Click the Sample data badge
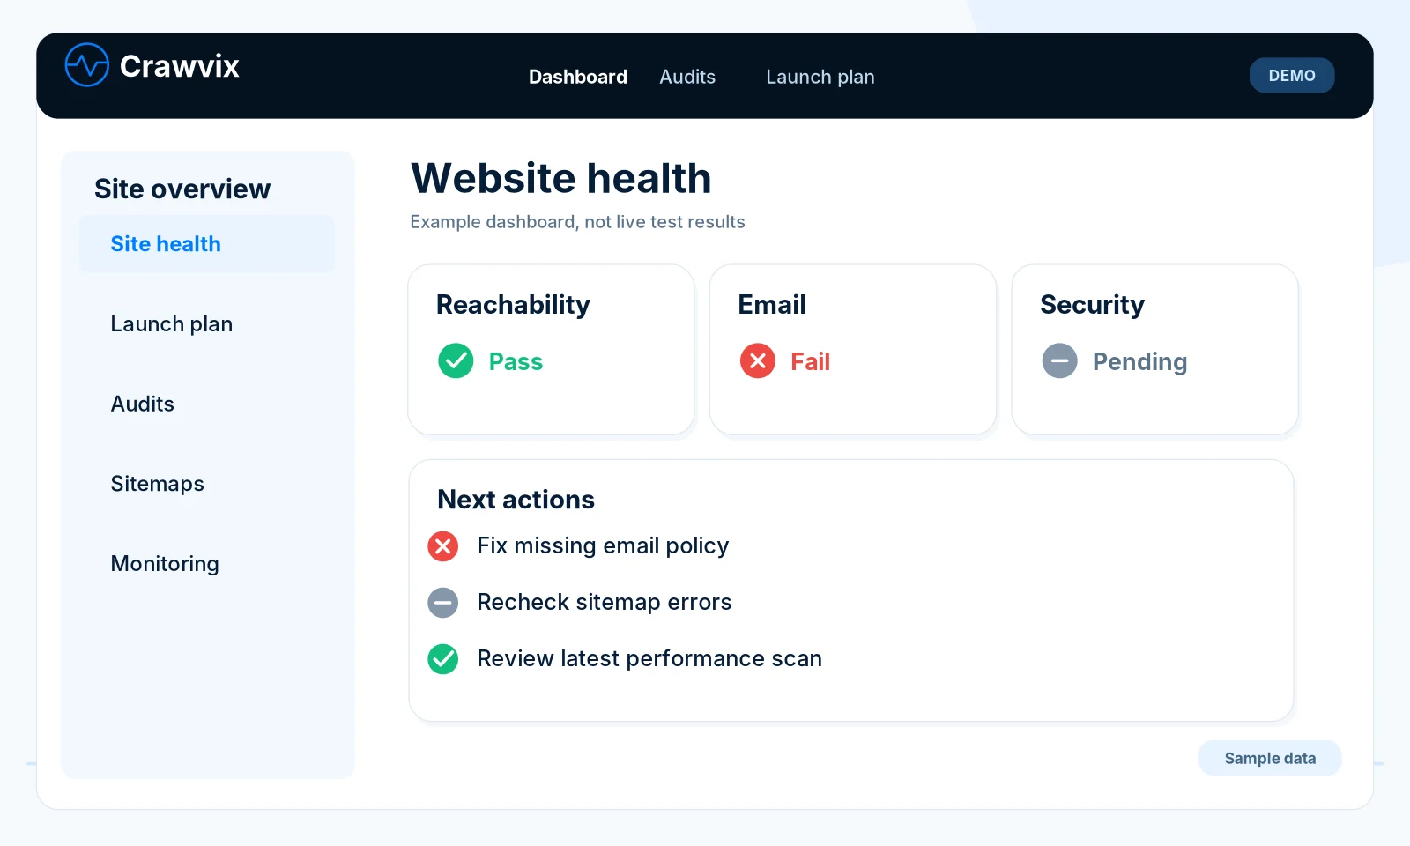1410x846 pixels. [1270, 758]
